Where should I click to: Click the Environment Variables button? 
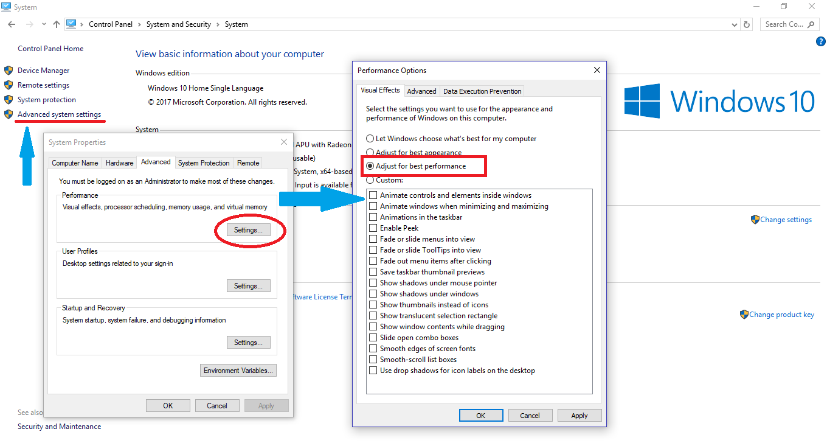point(238,371)
